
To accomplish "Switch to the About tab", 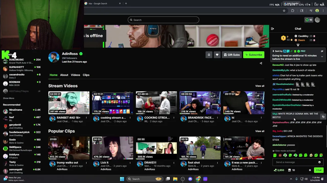I will click(x=64, y=75).
